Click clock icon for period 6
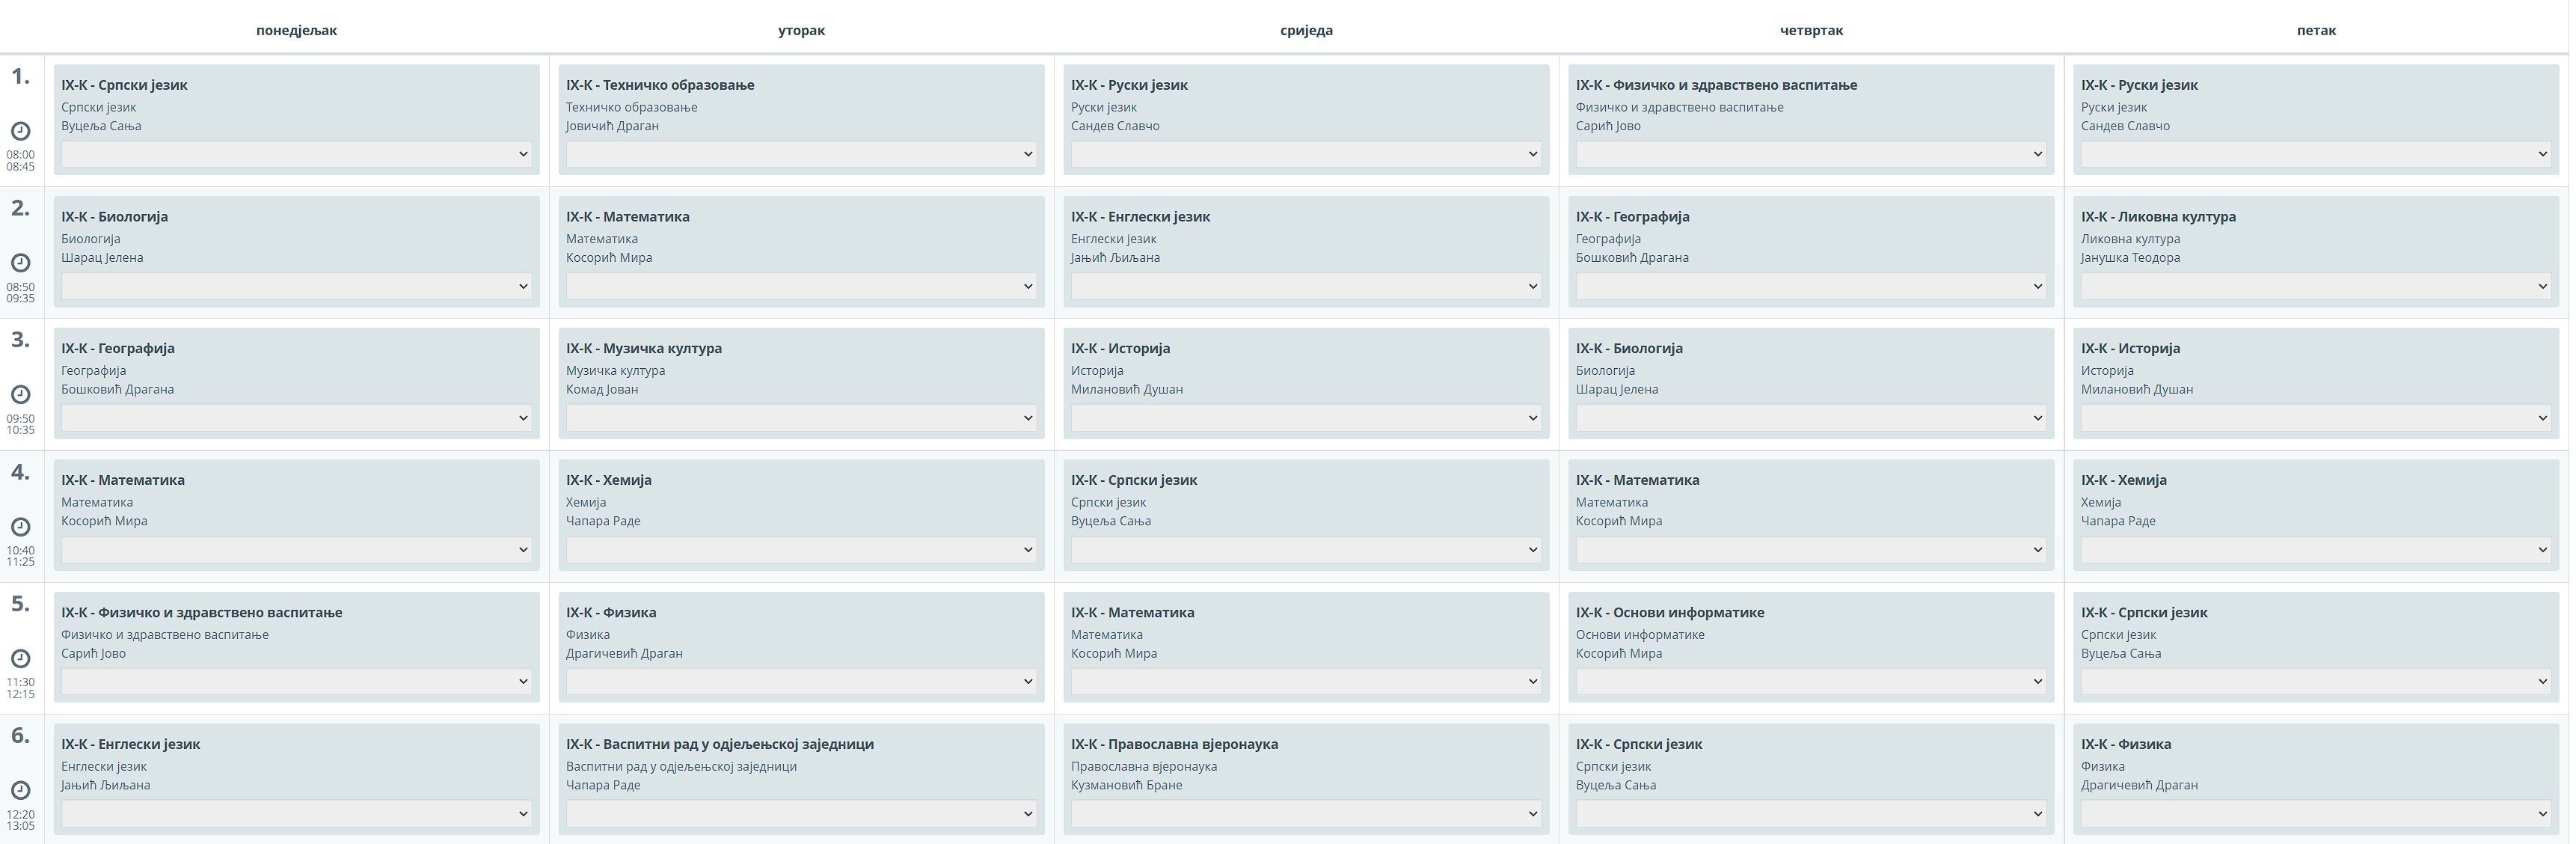2576x844 pixels. tap(20, 790)
